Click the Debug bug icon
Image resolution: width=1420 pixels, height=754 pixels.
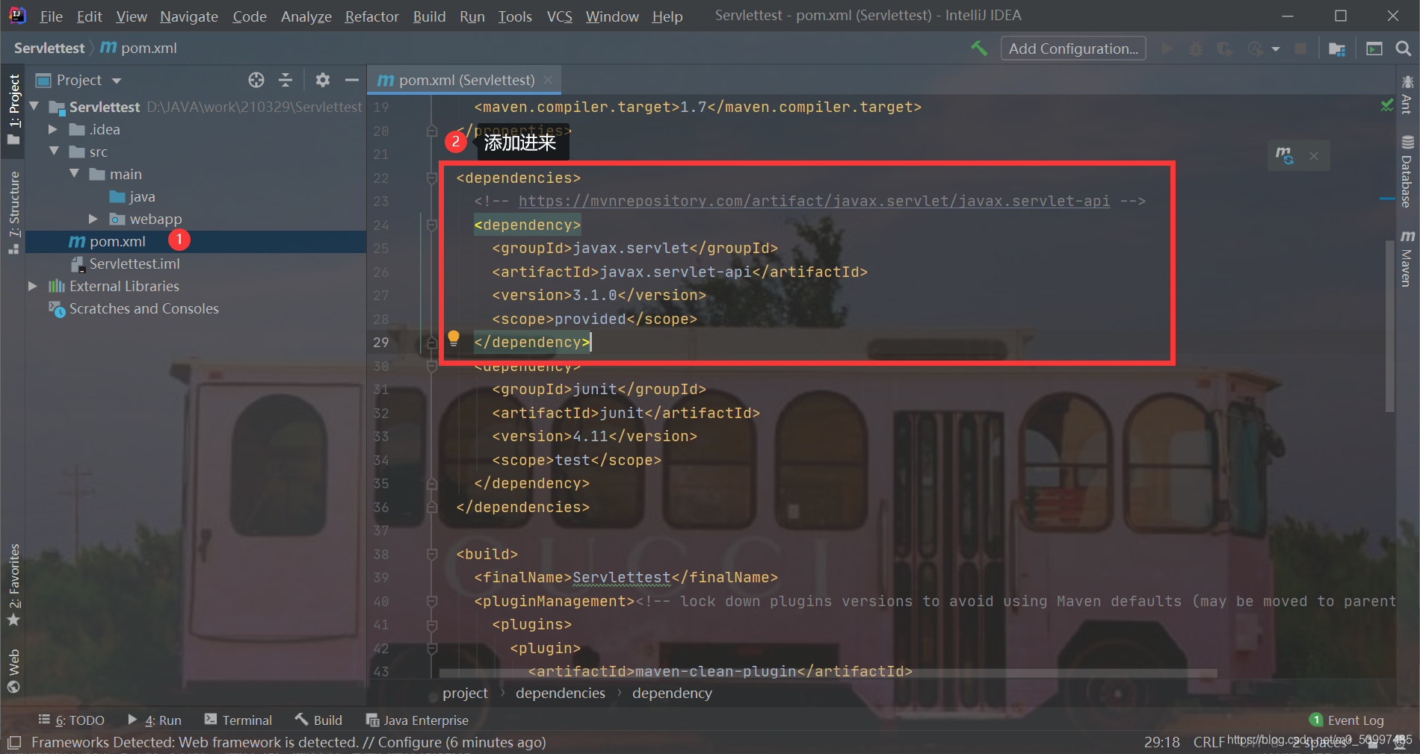[1196, 49]
